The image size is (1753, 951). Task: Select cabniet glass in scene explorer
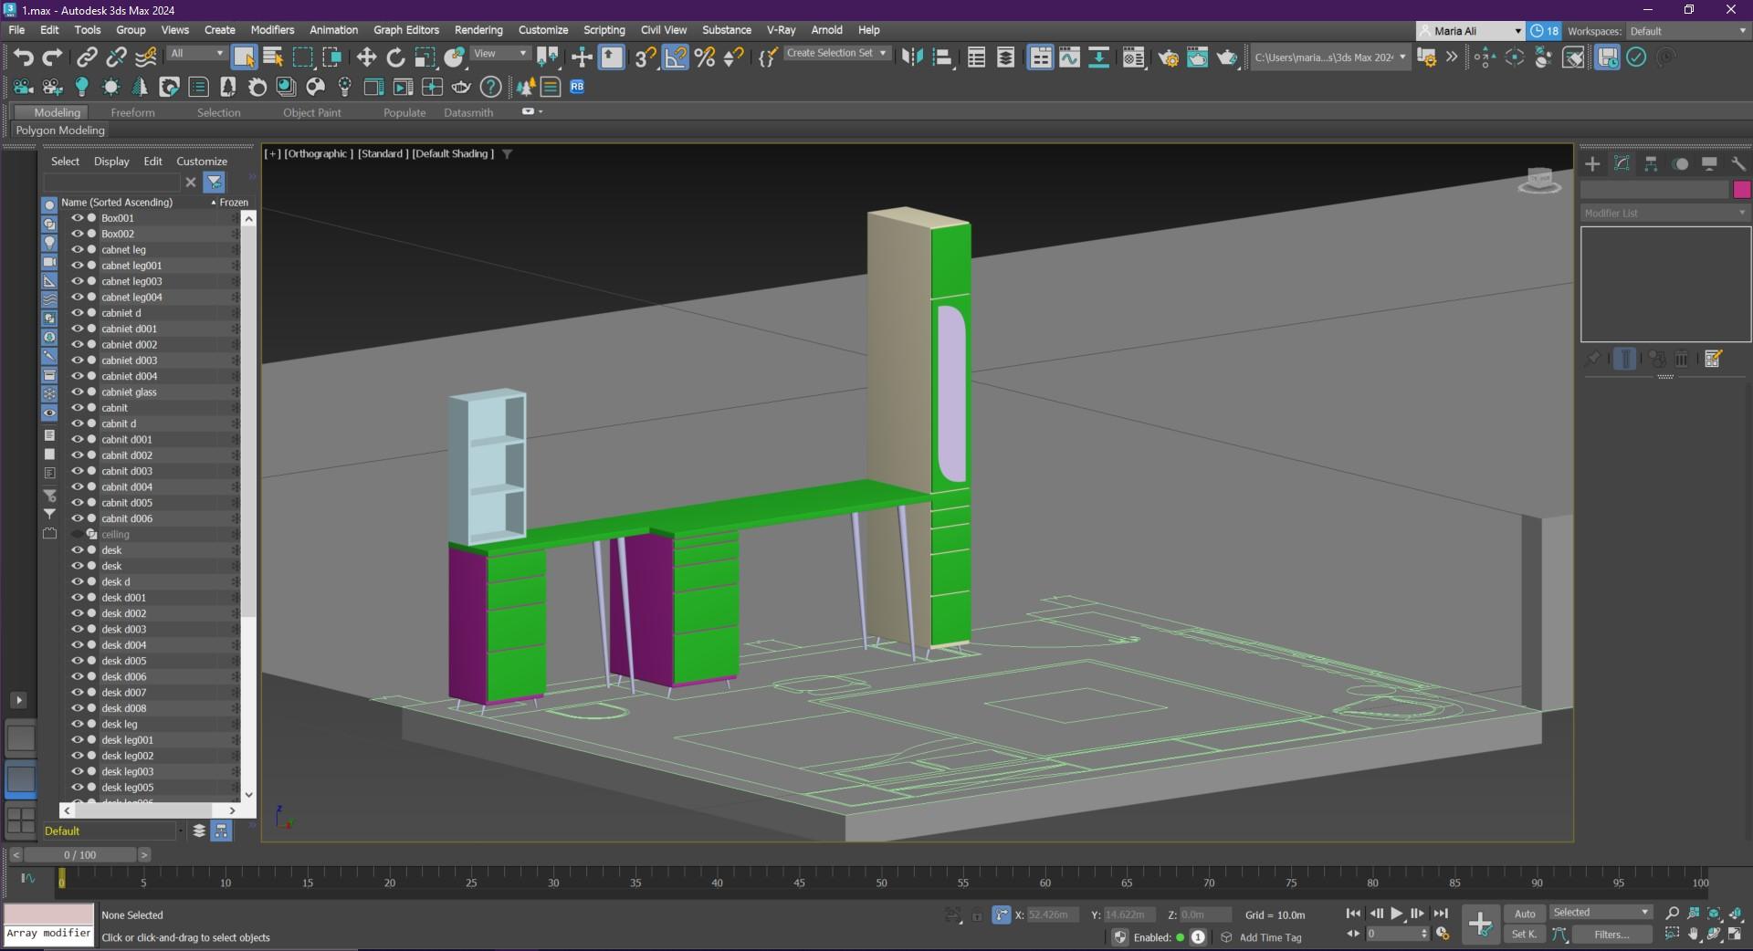[129, 392]
